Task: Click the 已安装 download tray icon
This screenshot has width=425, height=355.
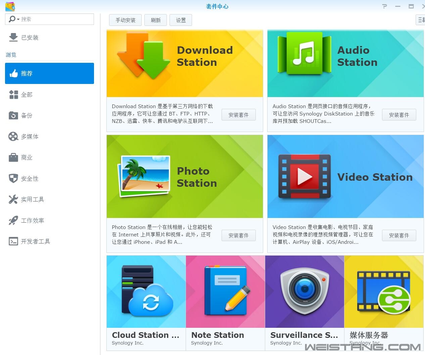Action: coord(13,37)
